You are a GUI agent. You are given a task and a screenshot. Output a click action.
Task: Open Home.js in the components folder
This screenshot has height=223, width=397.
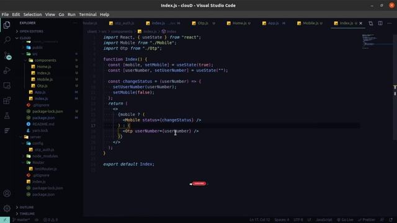coord(44,67)
